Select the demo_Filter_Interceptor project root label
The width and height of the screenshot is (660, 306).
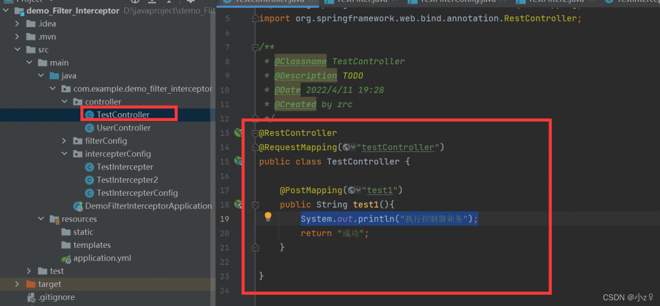(x=73, y=11)
